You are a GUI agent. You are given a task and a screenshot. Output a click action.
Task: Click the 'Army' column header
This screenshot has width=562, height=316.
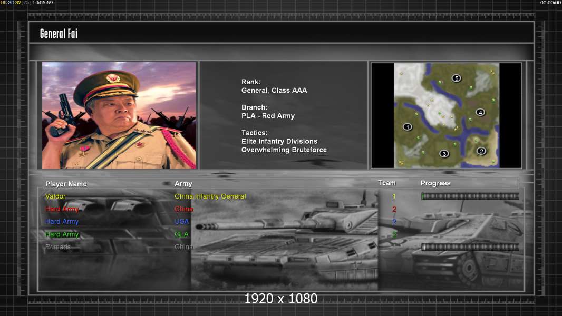183,184
